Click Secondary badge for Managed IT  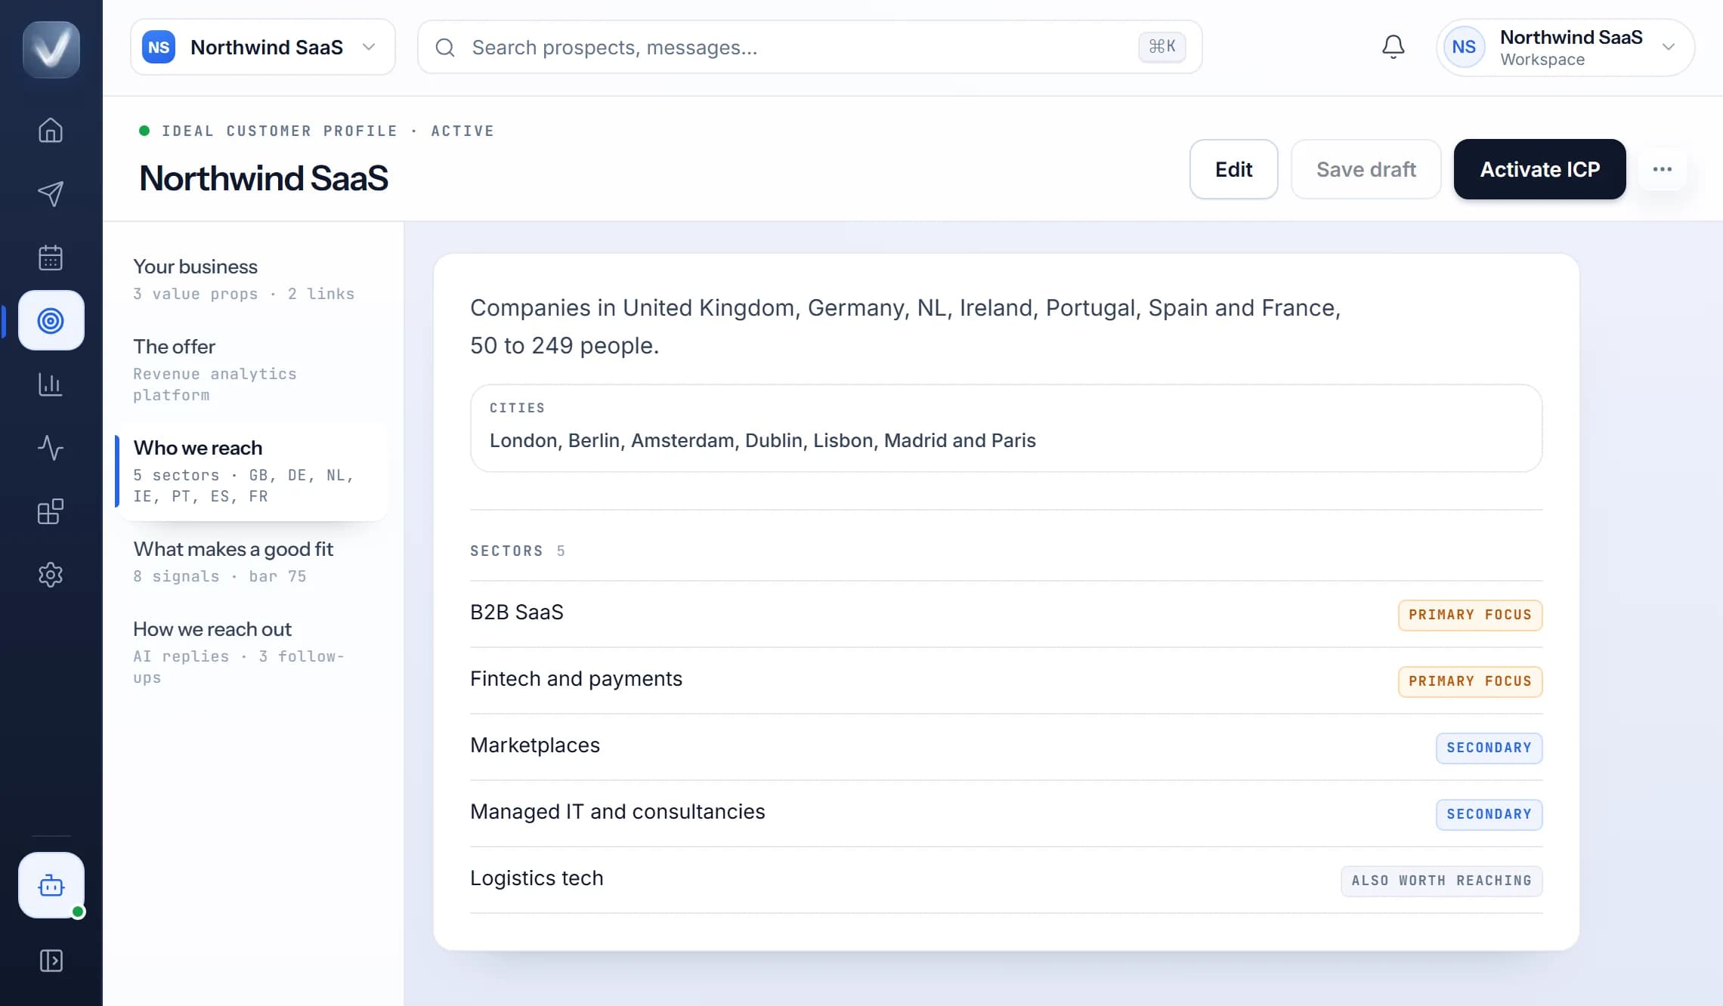tap(1489, 814)
